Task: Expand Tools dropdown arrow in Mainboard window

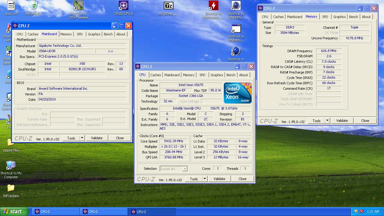Action: pos(82,138)
